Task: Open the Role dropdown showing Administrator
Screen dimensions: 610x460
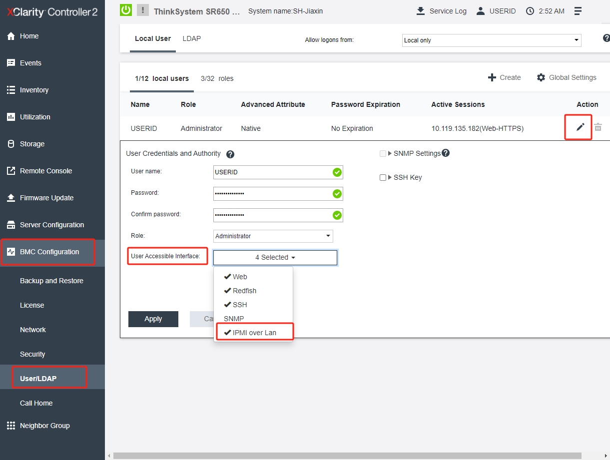Action: (x=273, y=236)
